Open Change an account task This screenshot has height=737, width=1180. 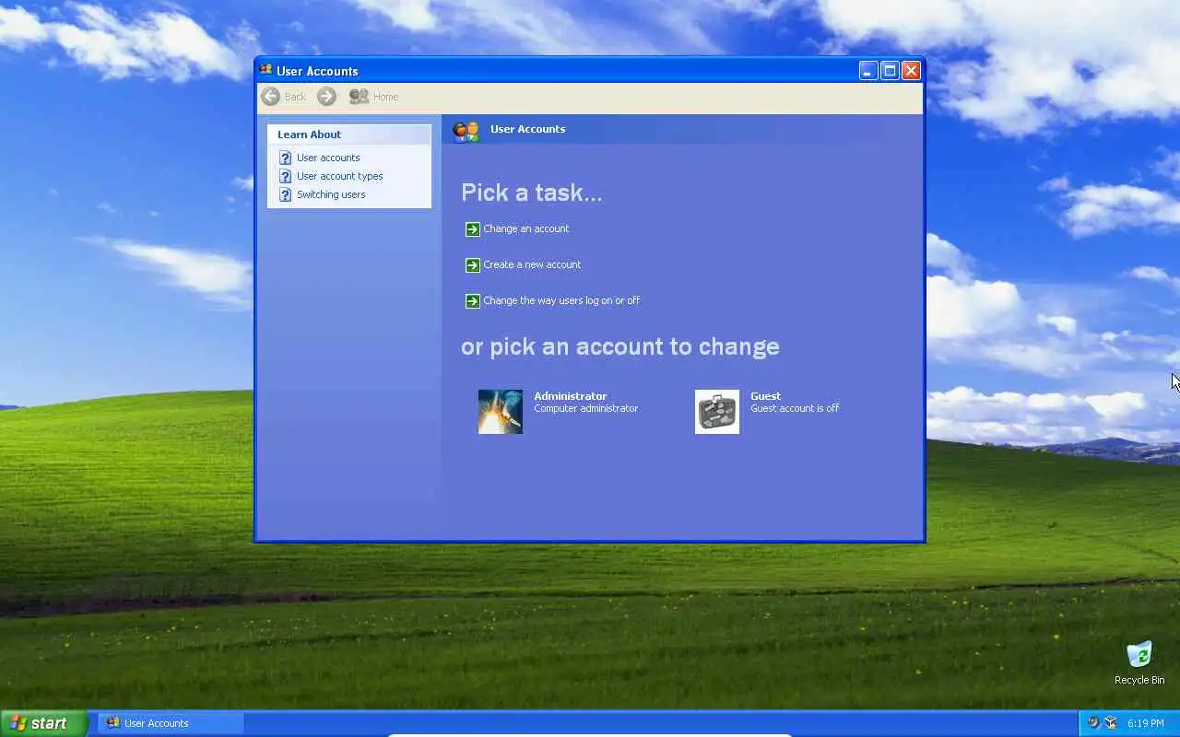pos(526,228)
